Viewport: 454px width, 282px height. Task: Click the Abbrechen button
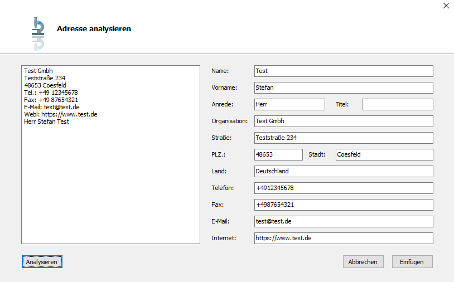pos(363,262)
